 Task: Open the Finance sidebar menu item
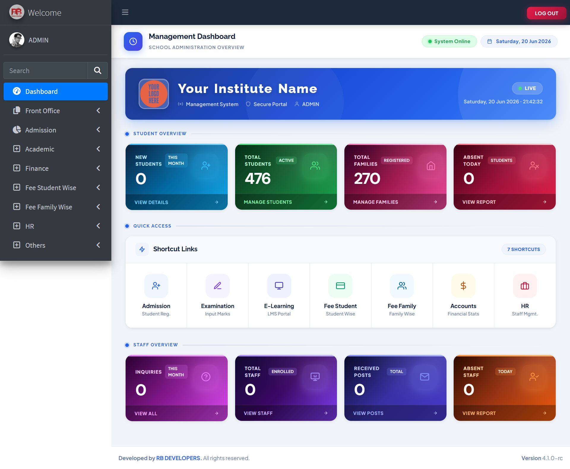[56, 168]
